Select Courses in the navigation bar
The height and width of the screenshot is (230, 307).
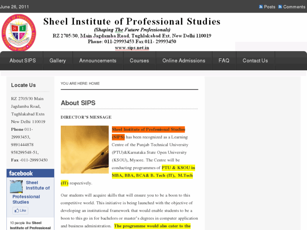coord(139,61)
